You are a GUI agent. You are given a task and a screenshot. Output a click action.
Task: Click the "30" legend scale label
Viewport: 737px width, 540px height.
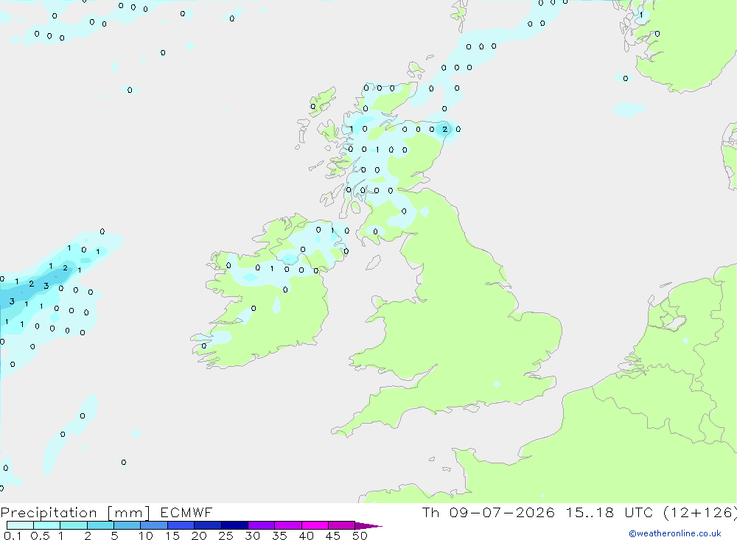point(253,536)
